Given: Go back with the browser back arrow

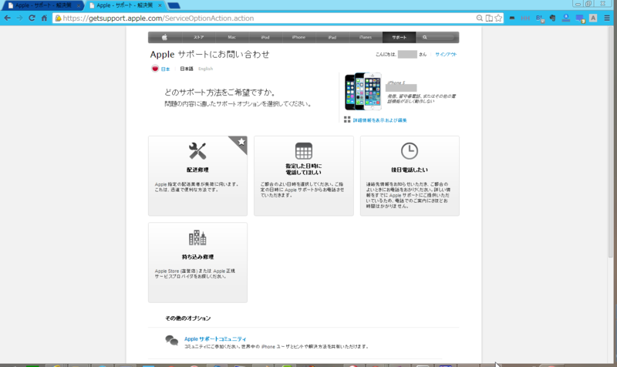Looking at the screenshot, I should tap(8, 18).
